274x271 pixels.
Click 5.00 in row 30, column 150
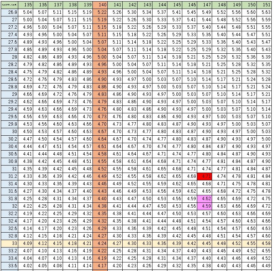(x=249, y=132)
